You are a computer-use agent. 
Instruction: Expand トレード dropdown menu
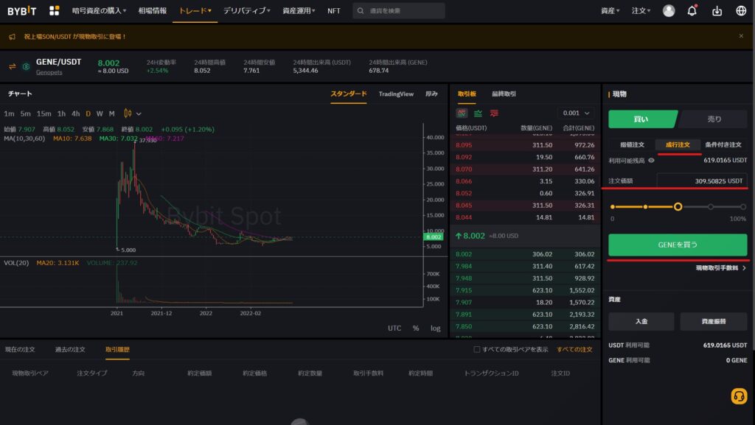195,10
